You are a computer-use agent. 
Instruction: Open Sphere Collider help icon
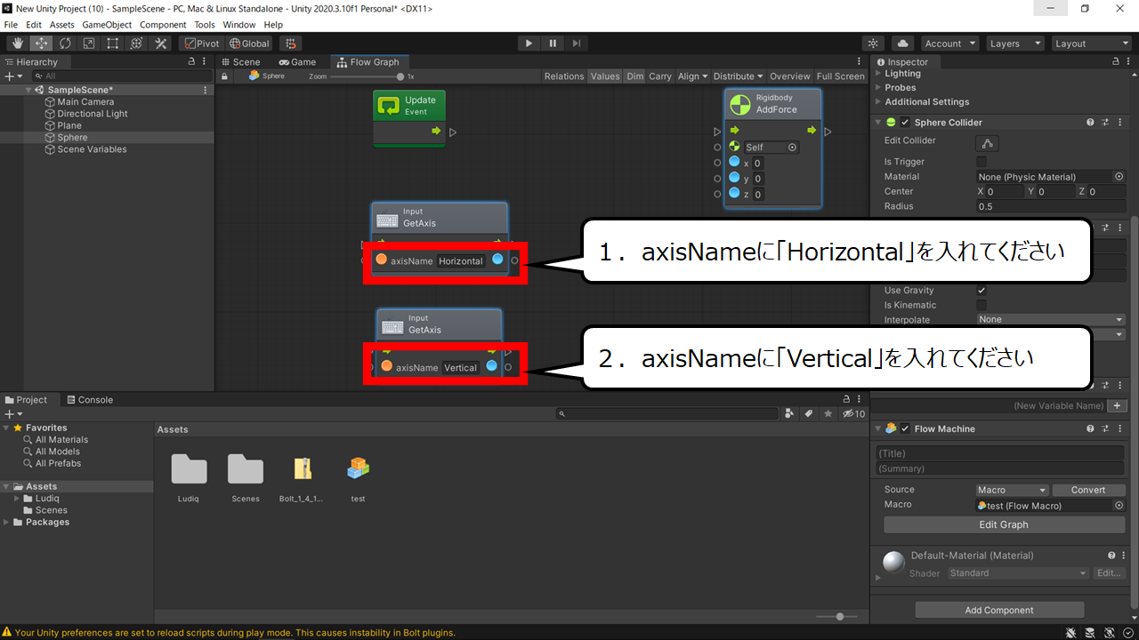(1090, 123)
